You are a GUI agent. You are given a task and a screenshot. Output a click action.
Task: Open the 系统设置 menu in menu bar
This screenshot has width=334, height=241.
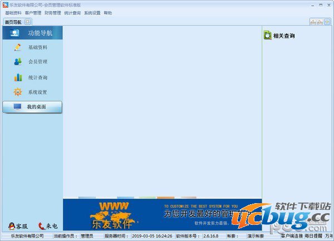click(92, 13)
